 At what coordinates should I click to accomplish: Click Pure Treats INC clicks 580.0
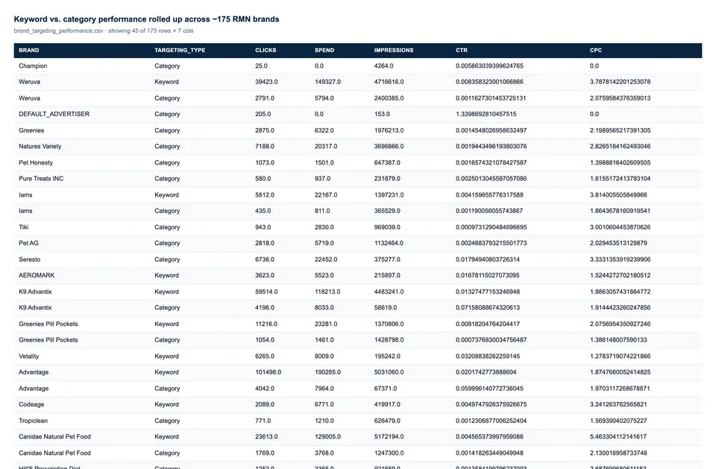click(263, 179)
